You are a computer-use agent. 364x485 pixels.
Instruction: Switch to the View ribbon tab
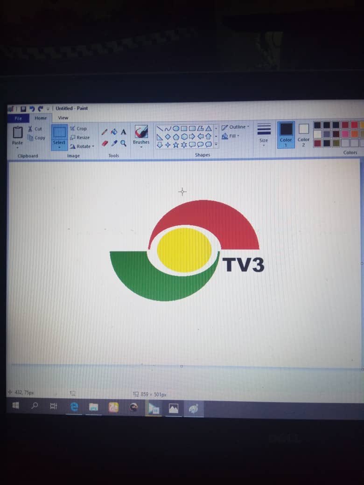63,118
